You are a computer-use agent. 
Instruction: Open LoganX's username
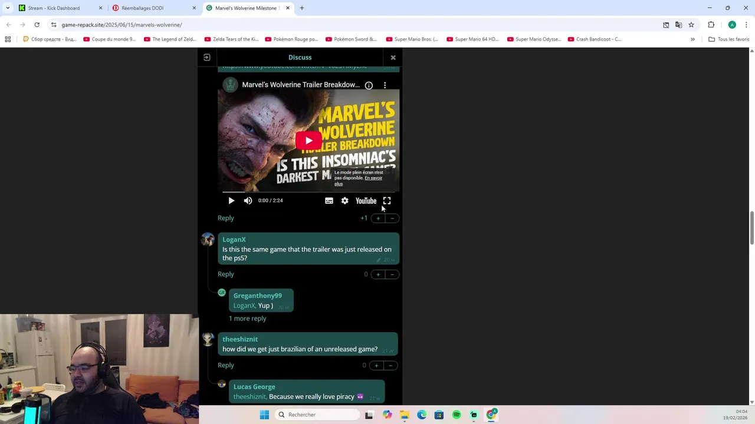point(234,240)
